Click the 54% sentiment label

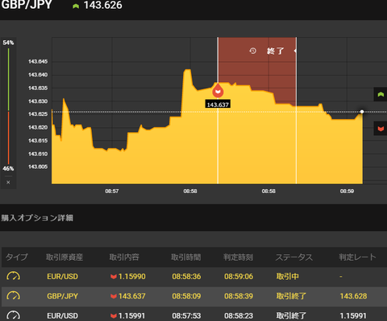[x=8, y=43]
